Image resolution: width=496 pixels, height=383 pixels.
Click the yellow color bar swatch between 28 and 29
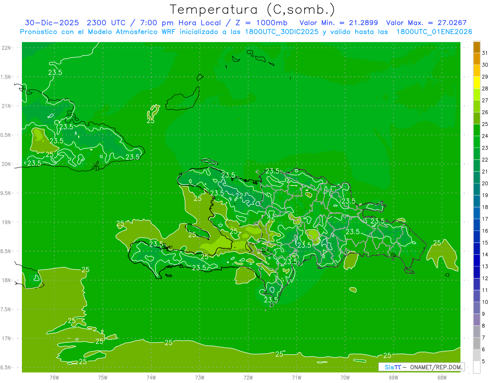coord(477,83)
